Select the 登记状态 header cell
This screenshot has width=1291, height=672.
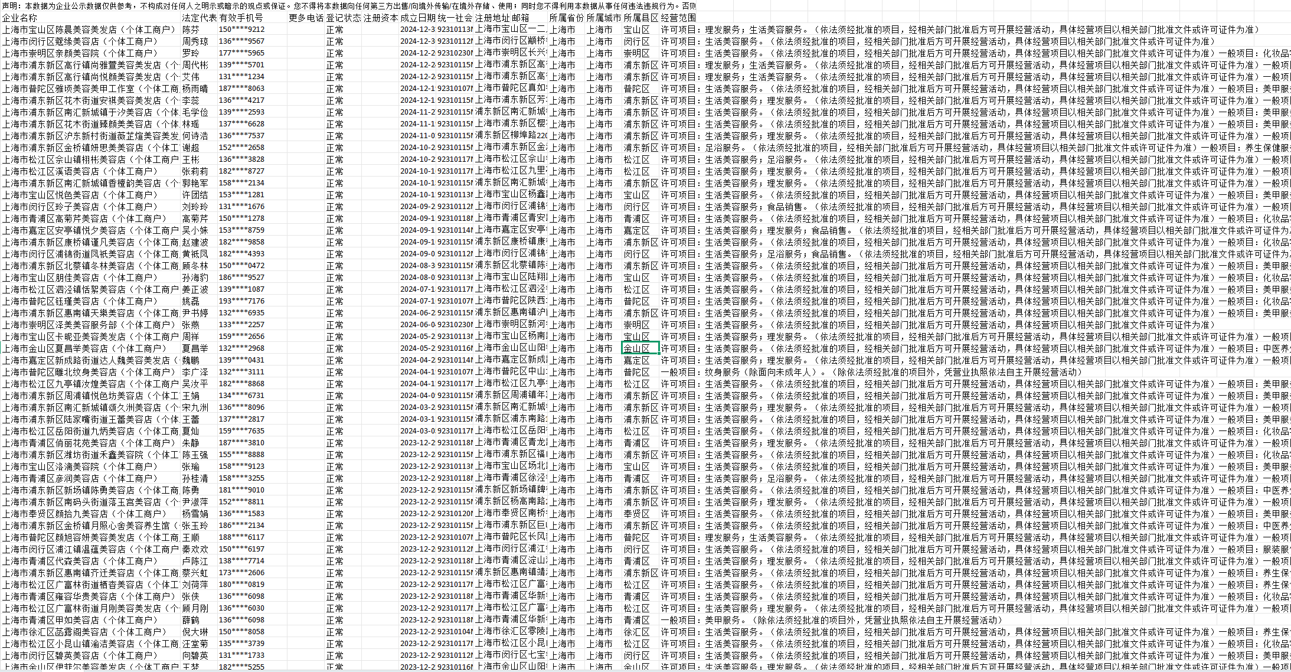click(342, 18)
